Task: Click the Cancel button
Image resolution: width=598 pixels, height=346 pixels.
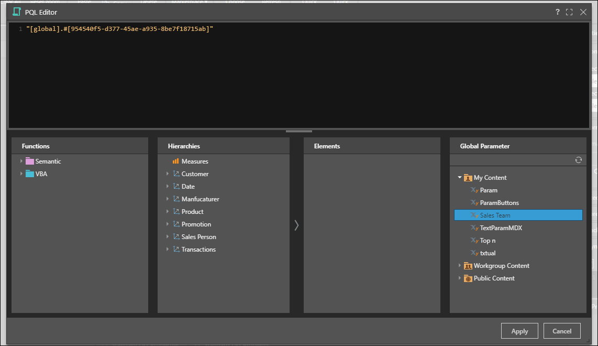Action: pyautogui.click(x=561, y=331)
